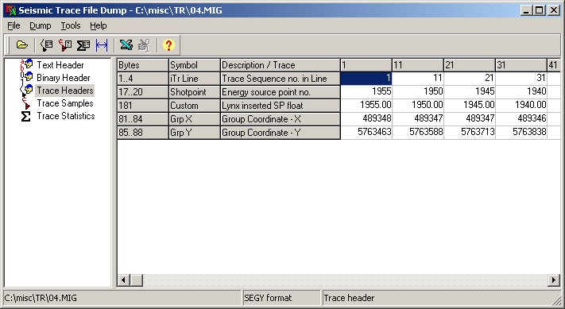Click 'Lynx inserted SP float' description
Screen dimensions: 565x309
point(281,106)
